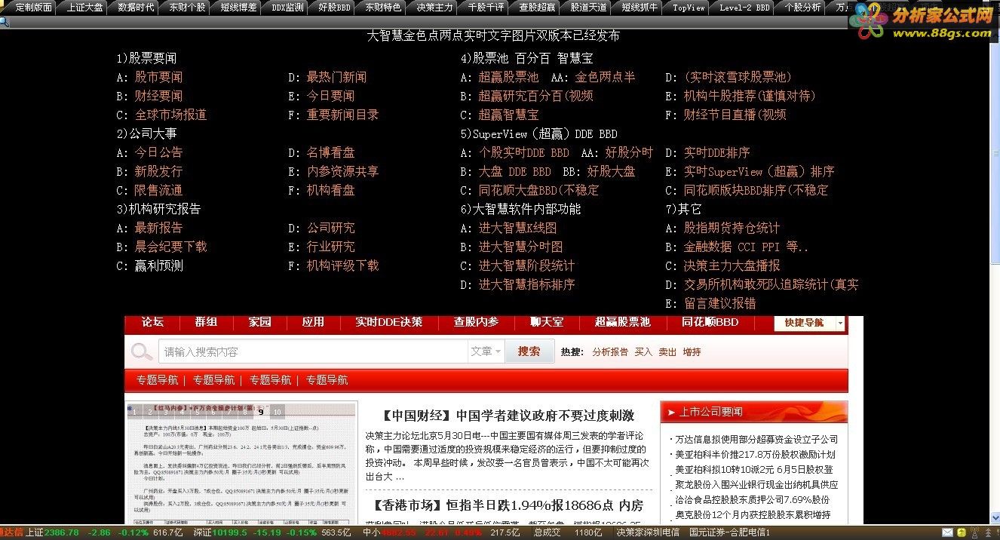Open the 最热门新闻 link
The height and width of the screenshot is (540, 1000).
[336, 77]
